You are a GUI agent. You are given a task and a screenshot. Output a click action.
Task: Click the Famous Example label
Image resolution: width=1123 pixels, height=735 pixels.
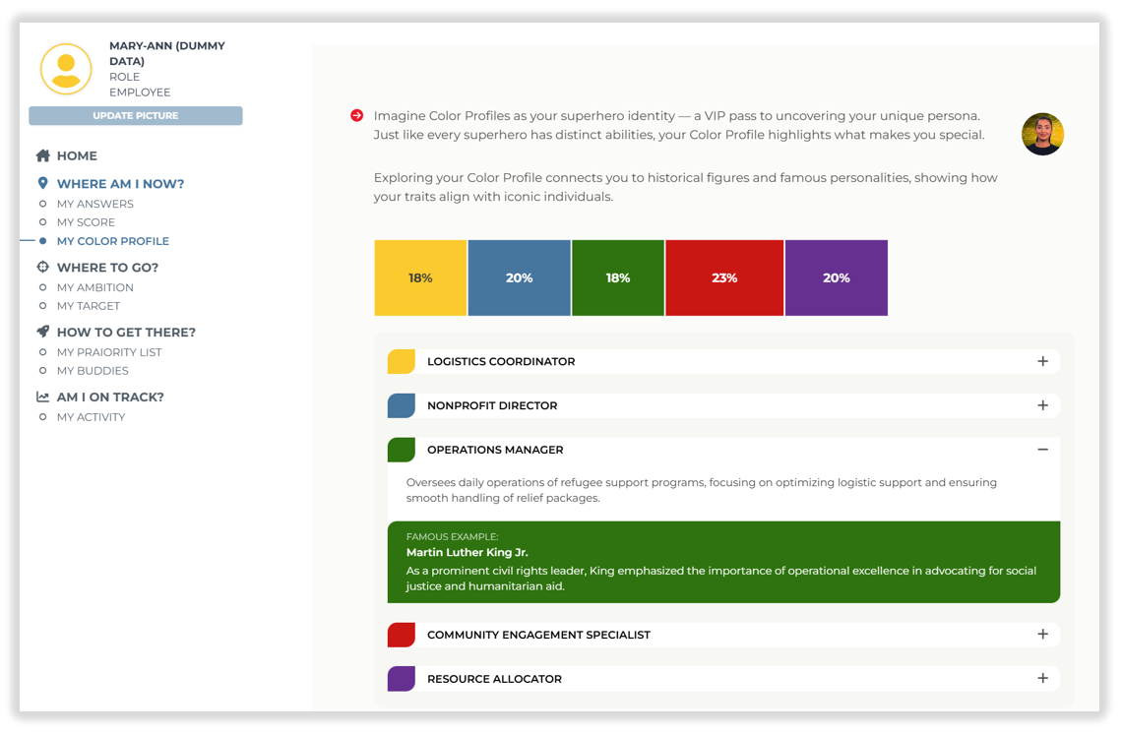point(452,537)
